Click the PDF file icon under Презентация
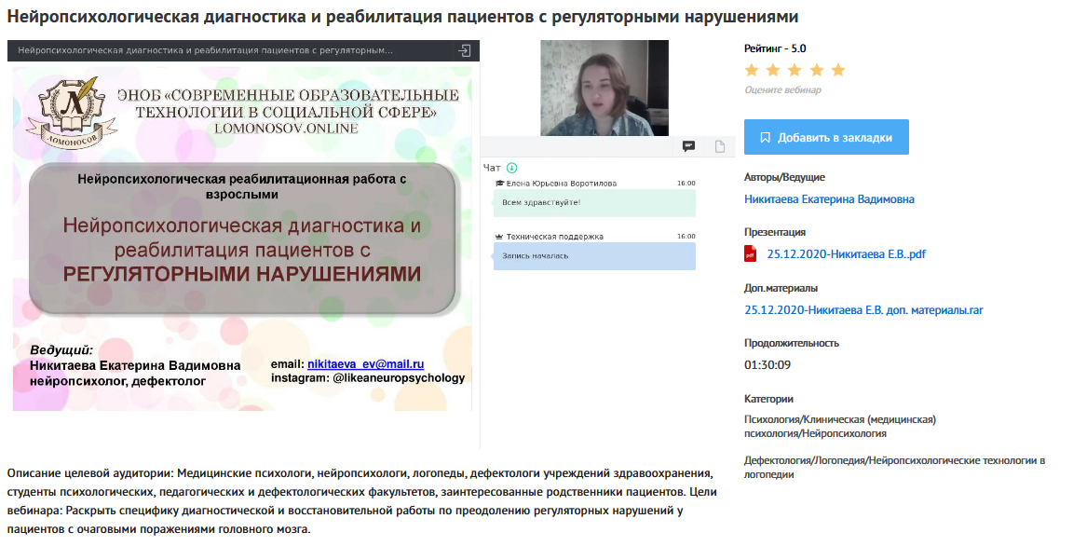This screenshot has width=1073, height=546. point(751,253)
